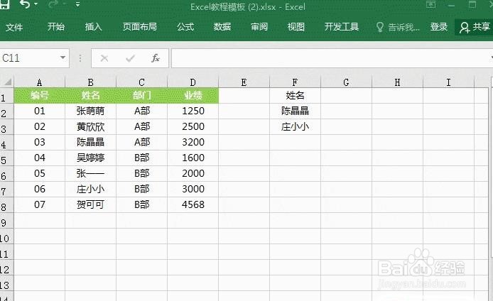Click the 04 number cell
This screenshot has height=301, width=493.
[40, 158]
